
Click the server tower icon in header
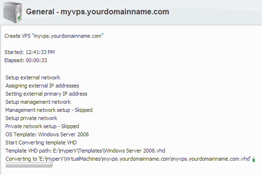point(12,12)
